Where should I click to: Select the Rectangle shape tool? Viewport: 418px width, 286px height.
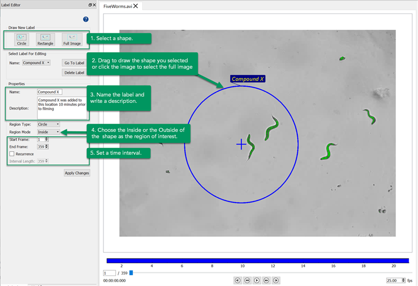tap(45, 40)
